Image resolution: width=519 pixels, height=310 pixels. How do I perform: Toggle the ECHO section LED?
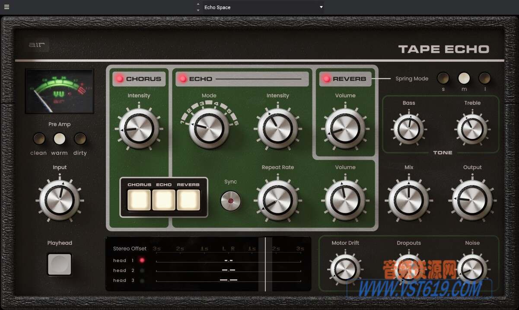tap(183, 79)
